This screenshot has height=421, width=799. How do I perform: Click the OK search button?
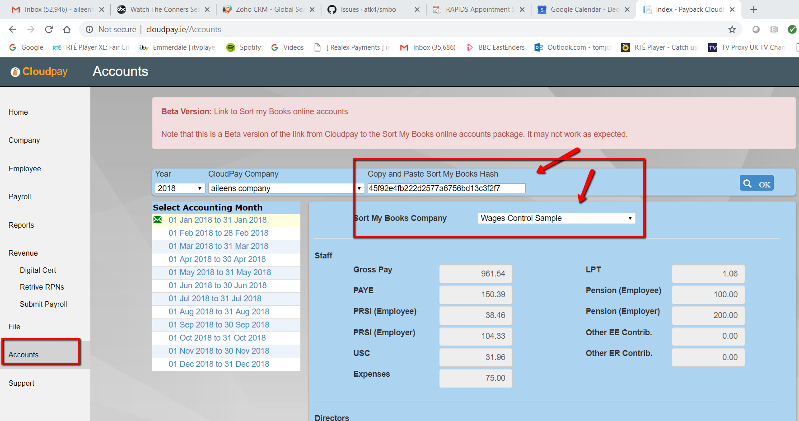[x=756, y=183]
